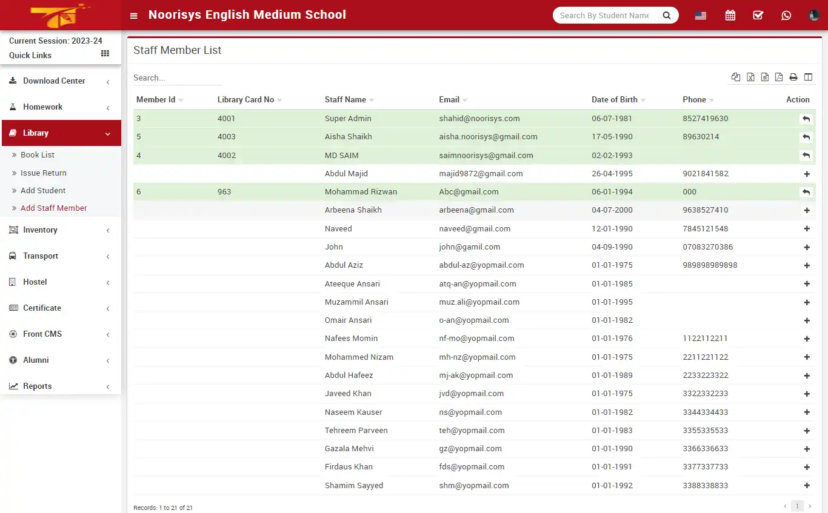Screen dimensions: 828x513
Task: Issue a library card to Abdul Majid
Action: tap(806, 174)
